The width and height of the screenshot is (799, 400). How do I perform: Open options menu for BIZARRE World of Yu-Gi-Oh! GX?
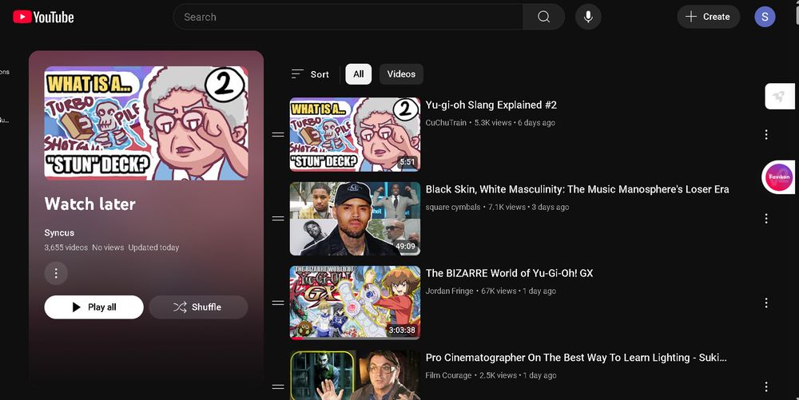coord(766,303)
